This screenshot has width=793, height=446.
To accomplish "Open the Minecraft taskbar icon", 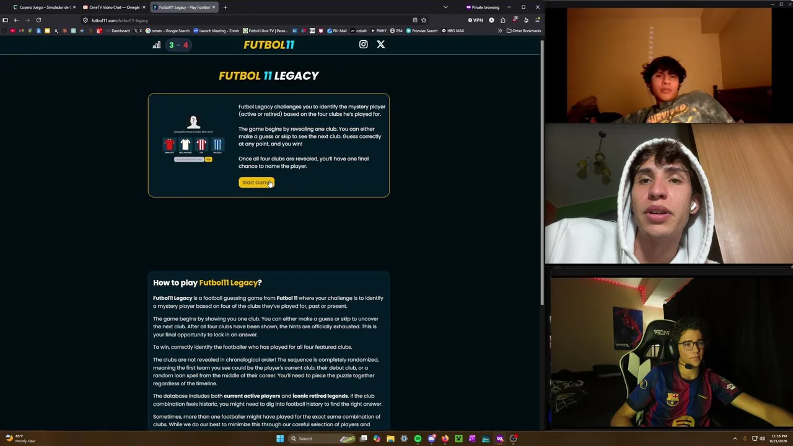I will [x=458, y=439].
